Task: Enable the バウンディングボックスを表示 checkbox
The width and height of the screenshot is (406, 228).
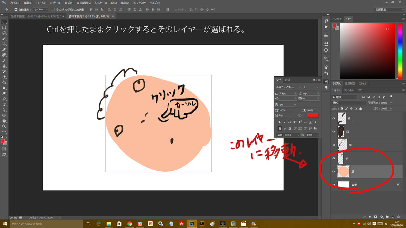Action: pos(53,9)
